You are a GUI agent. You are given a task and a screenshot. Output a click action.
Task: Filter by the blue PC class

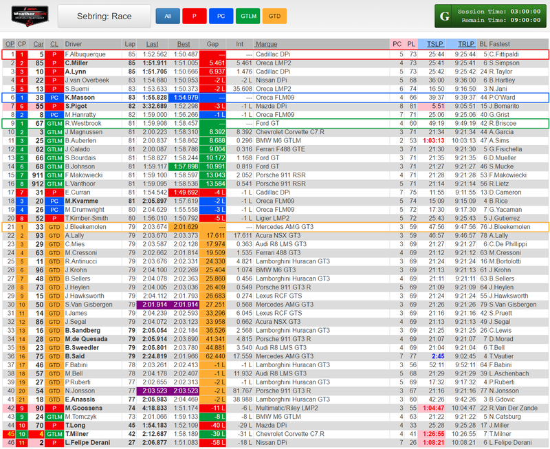tap(221, 16)
